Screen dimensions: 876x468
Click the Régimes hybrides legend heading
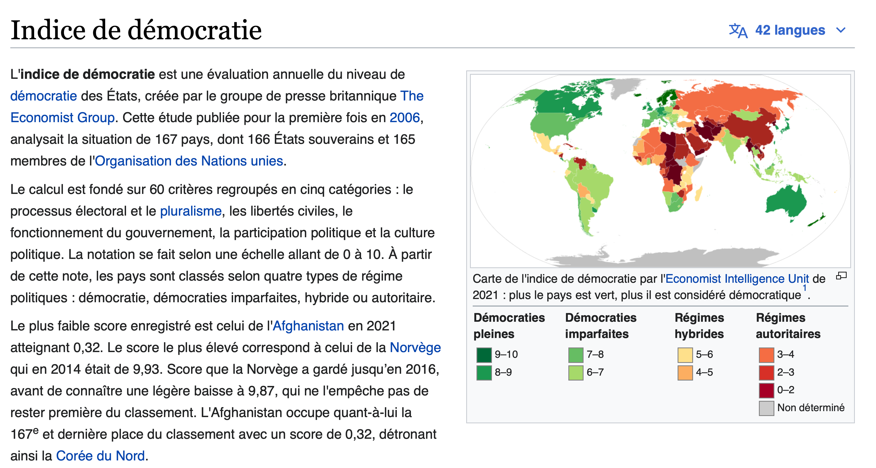tap(699, 326)
